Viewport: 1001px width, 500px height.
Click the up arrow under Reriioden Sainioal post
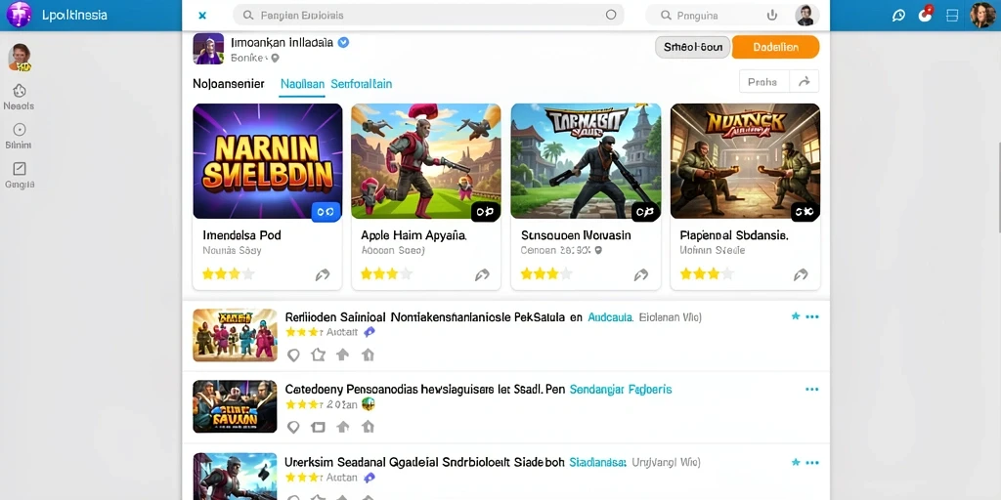pos(343,355)
